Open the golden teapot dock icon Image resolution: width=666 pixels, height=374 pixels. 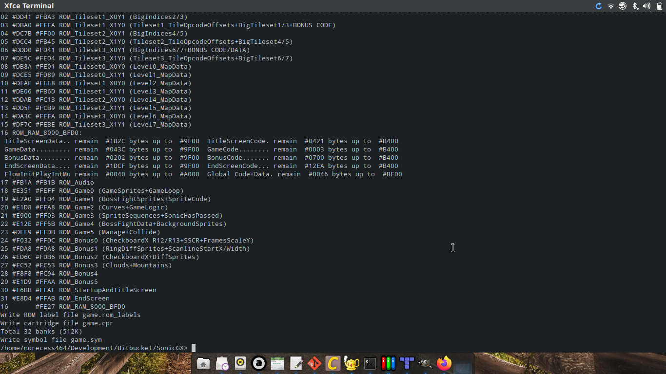point(352,363)
